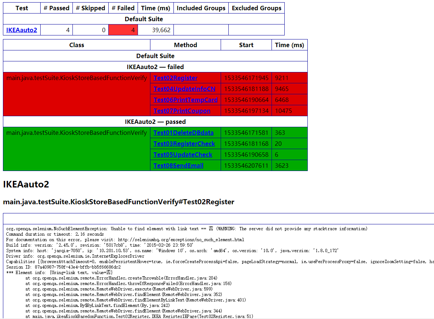
Task: Open the IKEAauto2 test link
Action: (x=22, y=30)
